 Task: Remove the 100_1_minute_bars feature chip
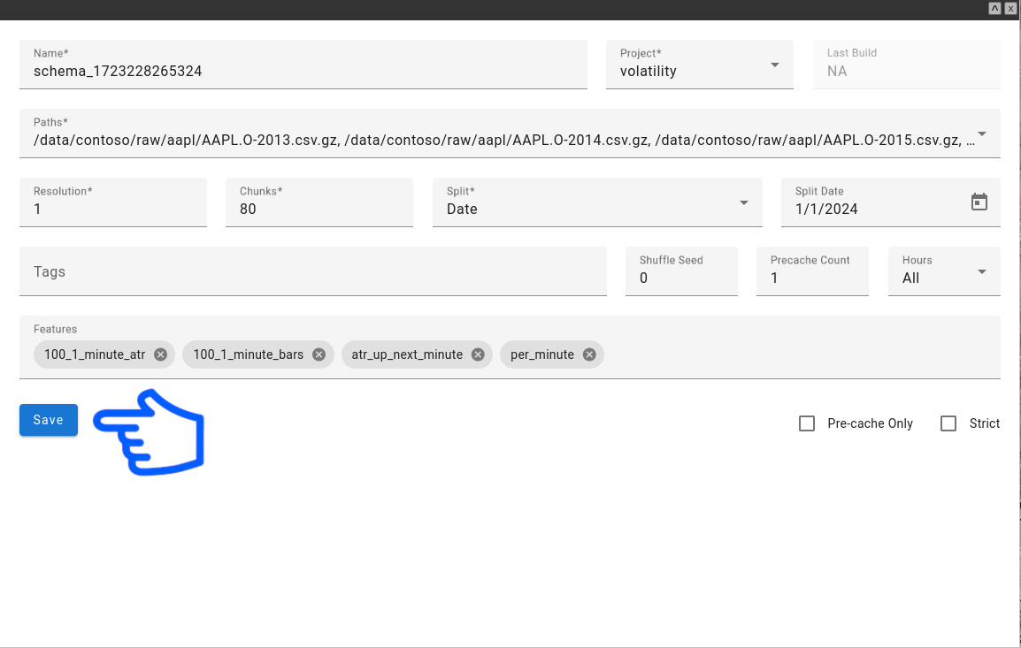pyautogui.click(x=319, y=354)
